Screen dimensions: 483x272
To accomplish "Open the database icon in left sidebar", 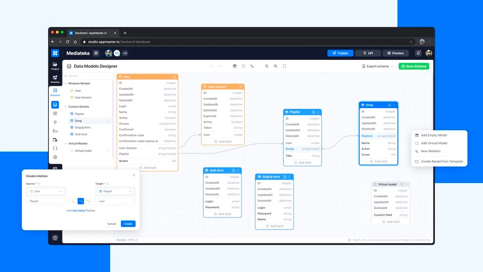I will [55, 105].
